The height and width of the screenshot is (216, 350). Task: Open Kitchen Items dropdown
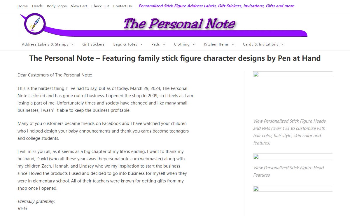pyautogui.click(x=233, y=44)
